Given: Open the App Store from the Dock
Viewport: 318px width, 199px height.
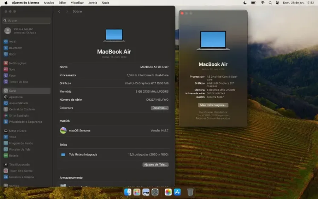Looking at the screenshot, I should pyautogui.click(x=177, y=192).
